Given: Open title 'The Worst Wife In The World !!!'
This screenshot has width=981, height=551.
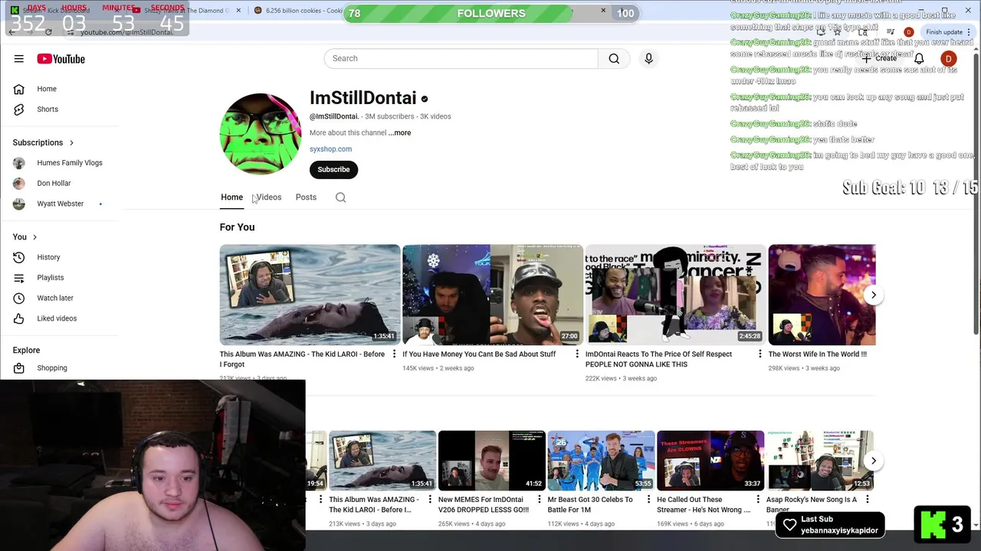Looking at the screenshot, I should click(818, 354).
